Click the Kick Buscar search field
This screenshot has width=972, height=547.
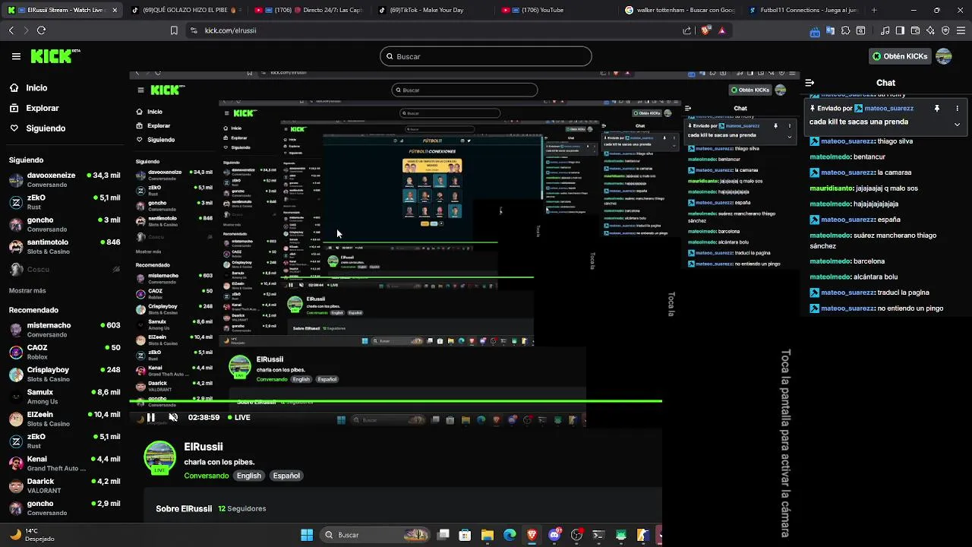click(486, 56)
